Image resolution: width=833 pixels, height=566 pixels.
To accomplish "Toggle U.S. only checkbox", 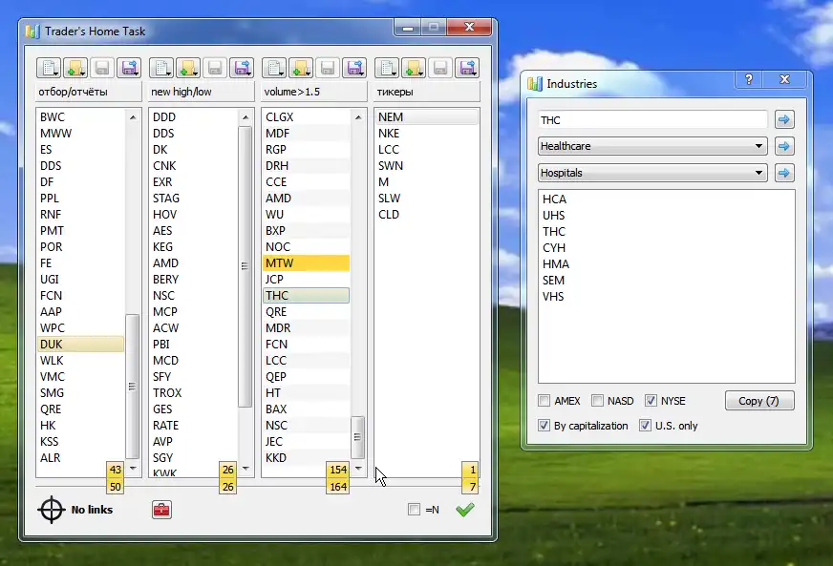I will pyautogui.click(x=645, y=426).
